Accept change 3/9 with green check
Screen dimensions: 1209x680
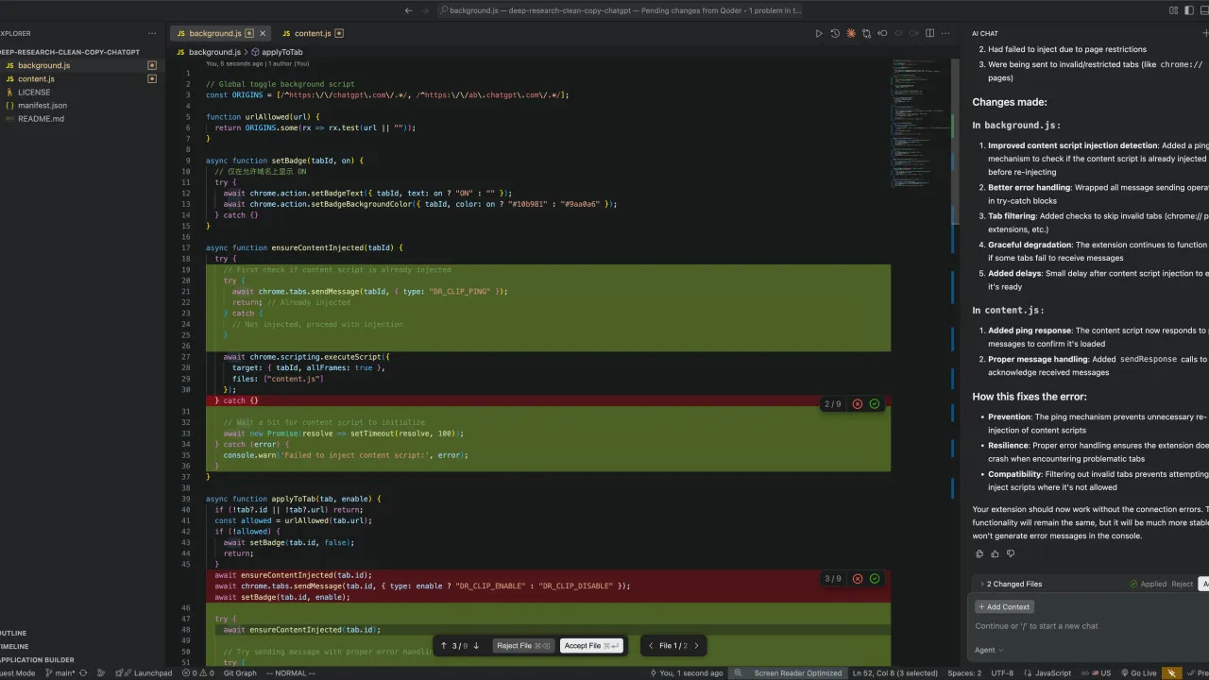click(875, 579)
